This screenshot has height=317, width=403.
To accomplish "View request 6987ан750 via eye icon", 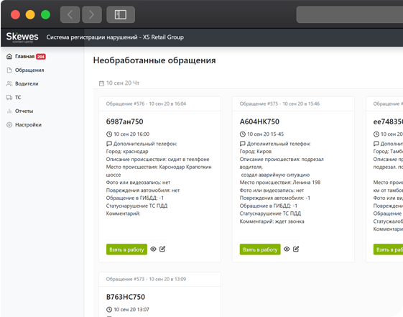I will pyautogui.click(x=153, y=249).
